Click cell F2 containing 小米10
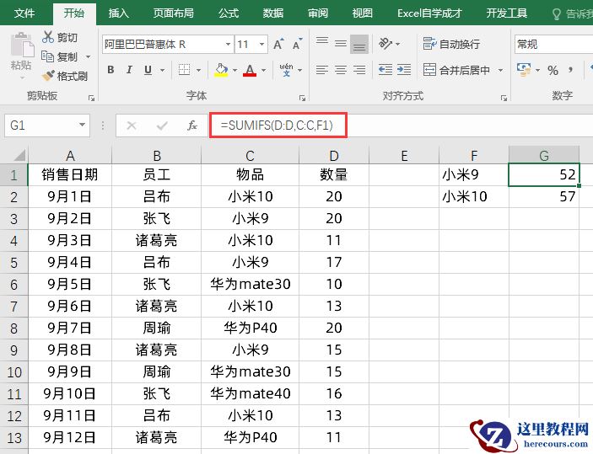 (474, 196)
